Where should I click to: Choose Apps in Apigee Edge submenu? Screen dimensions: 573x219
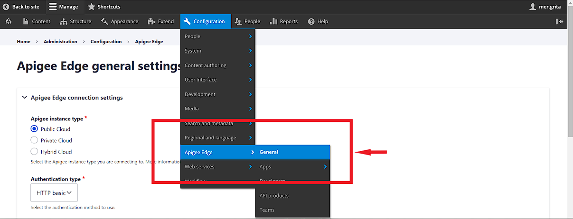pyautogui.click(x=292, y=167)
